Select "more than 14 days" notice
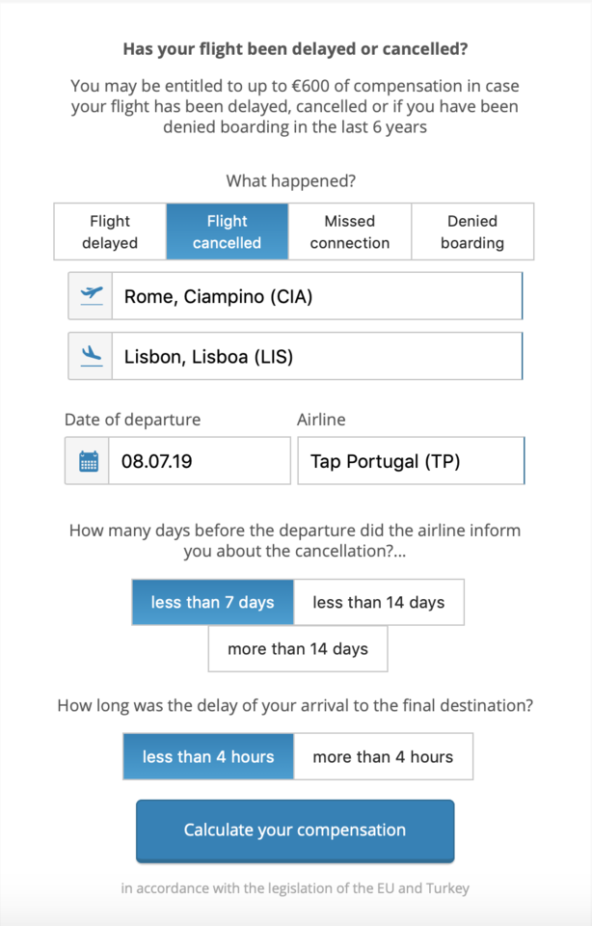Screen dimensions: 592x926 click(x=298, y=649)
